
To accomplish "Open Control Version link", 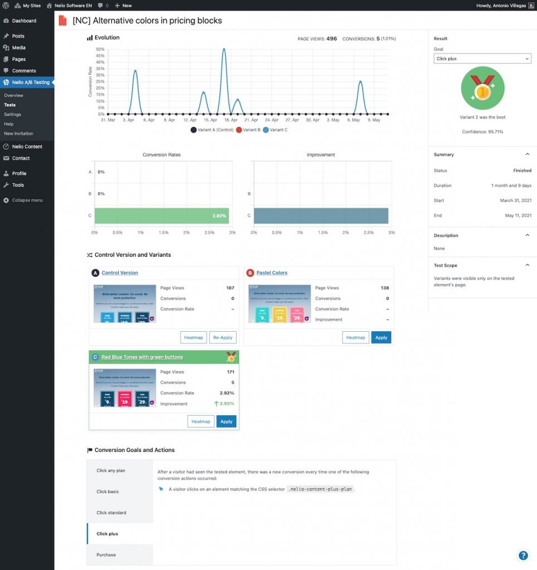I will coord(120,273).
